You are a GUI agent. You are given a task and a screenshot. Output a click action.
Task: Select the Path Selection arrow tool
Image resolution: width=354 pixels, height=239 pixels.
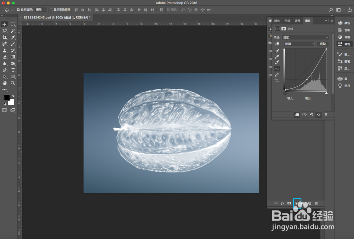[4, 76]
